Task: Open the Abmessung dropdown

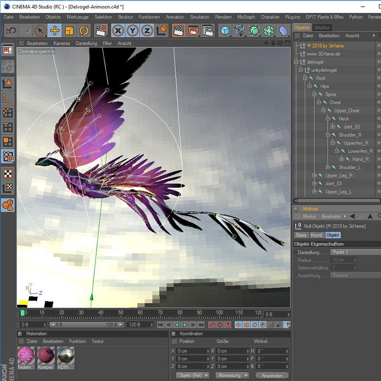Action: point(232,375)
